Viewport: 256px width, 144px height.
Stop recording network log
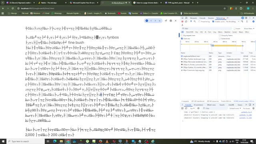tap(182, 22)
